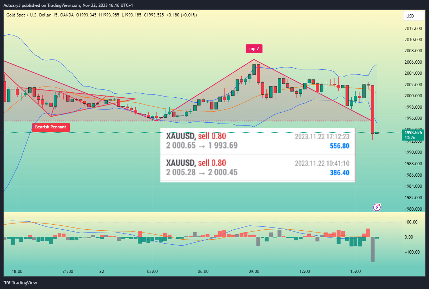Viewport: 429px width, 289px height.
Task: Click the 1980.000 price axis label
Action: pyautogui.click(x=413, y=209)
